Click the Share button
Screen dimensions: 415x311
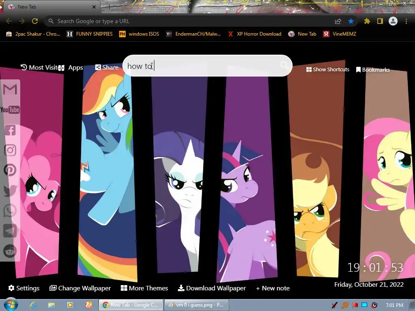tap(107, 68)
